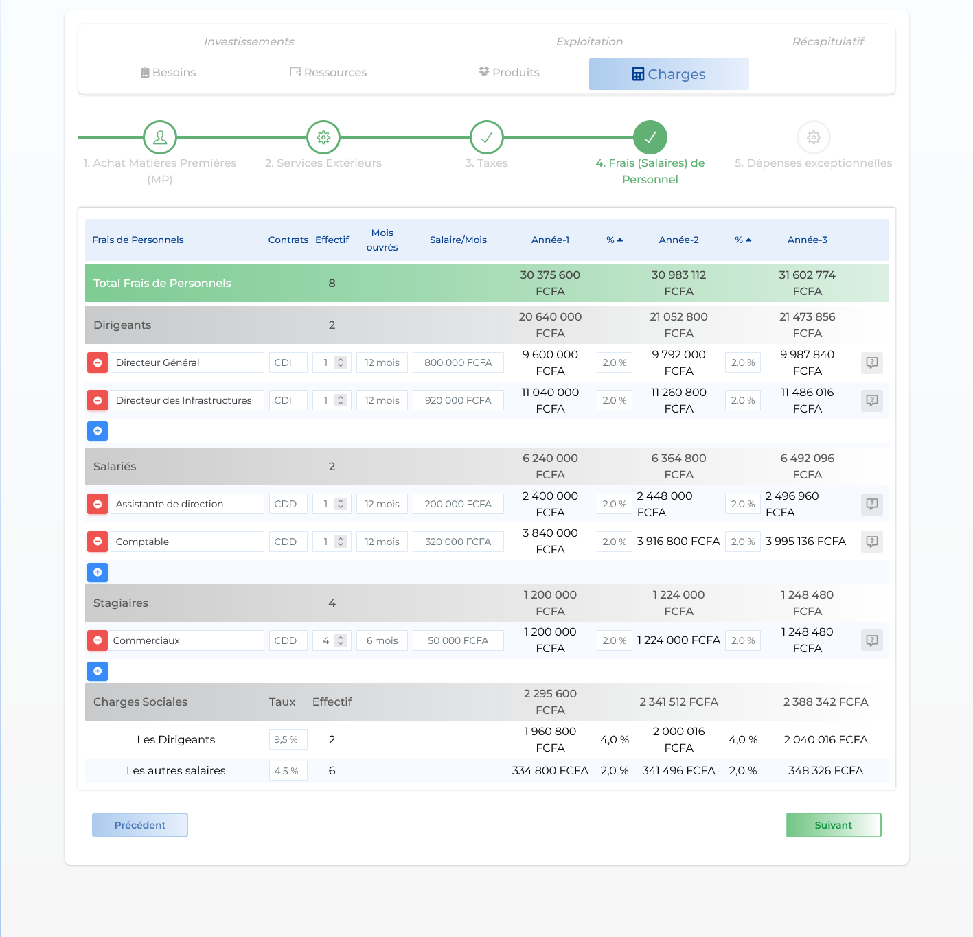Open contract dropdown for Directeur des Infrastructures
The width and height of the screenshot is (973, 937).
(x=287, y=400)
